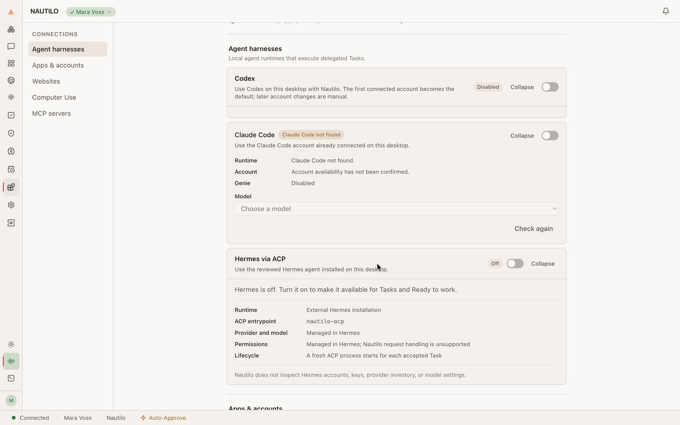Click the Hermes is off notice text
The width and height of the screenshot is (680, 425).
click(346, 290)
